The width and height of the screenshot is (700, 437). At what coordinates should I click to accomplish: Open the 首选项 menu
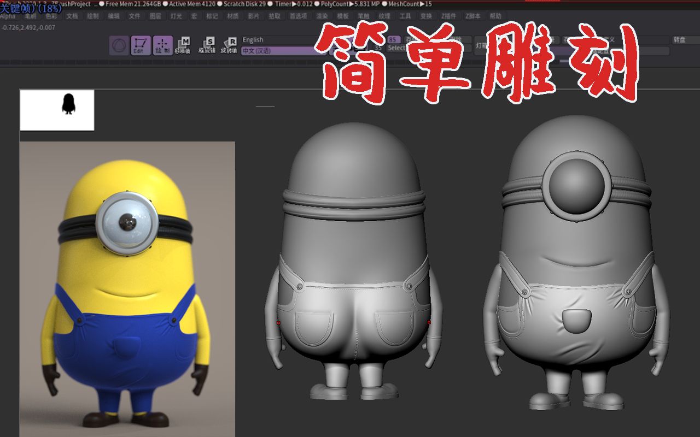click(298, 16)
